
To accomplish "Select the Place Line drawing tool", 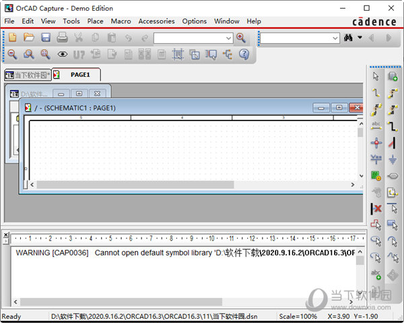I will tap(393, 209).
